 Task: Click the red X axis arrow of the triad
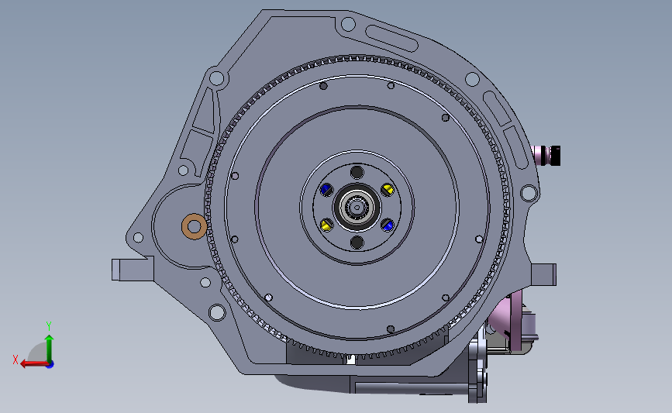[x=33, y=363]
